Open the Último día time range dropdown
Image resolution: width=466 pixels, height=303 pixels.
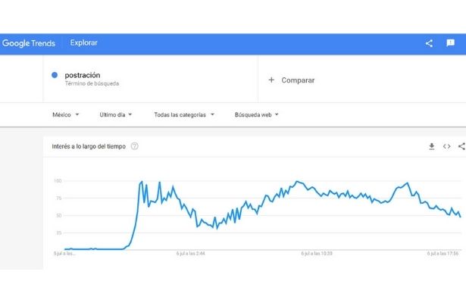116,114
